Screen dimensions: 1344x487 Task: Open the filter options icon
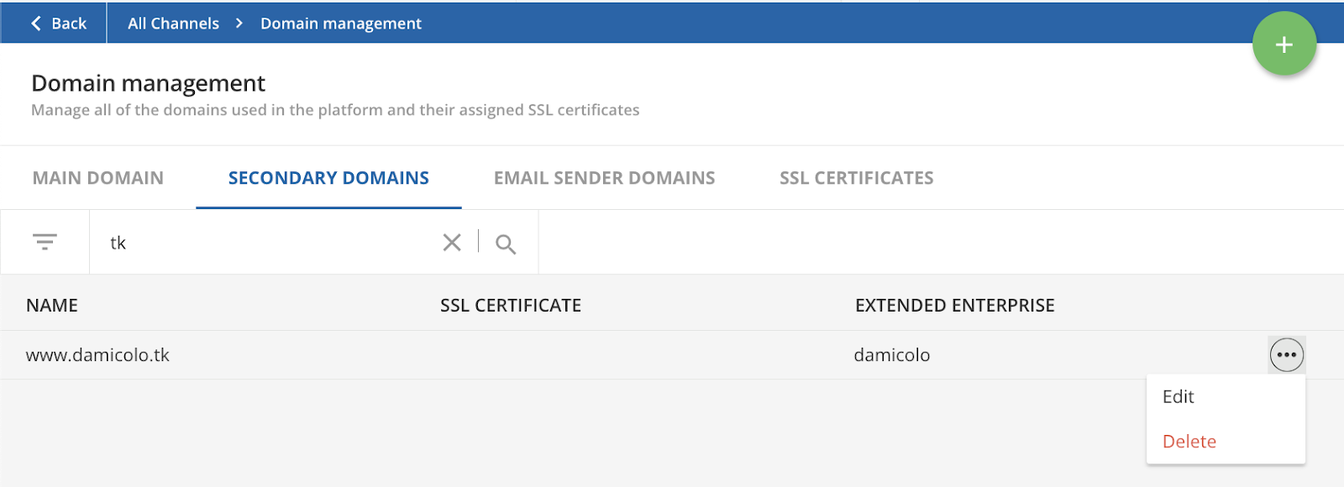(x=45, y=242)
